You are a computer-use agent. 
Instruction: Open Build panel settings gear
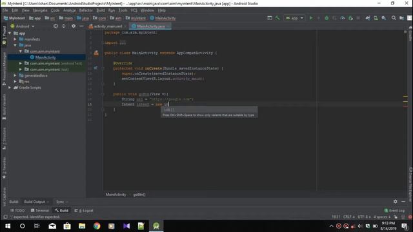[395, 202]
